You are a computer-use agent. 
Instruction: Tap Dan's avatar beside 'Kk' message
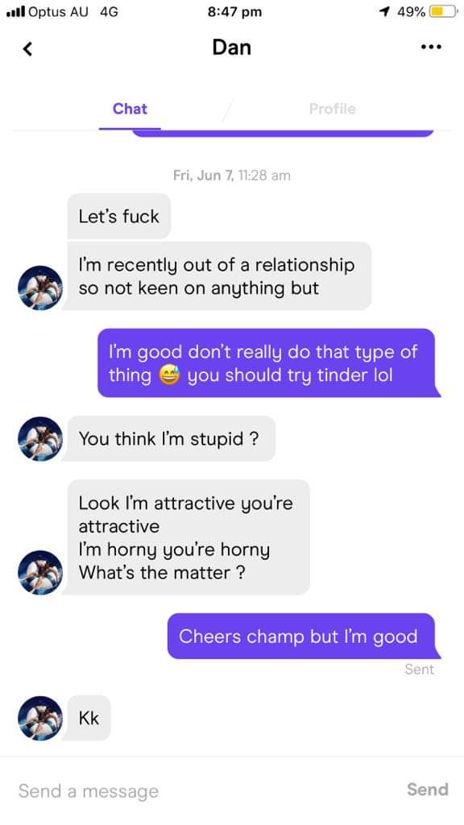coord(40,718)
